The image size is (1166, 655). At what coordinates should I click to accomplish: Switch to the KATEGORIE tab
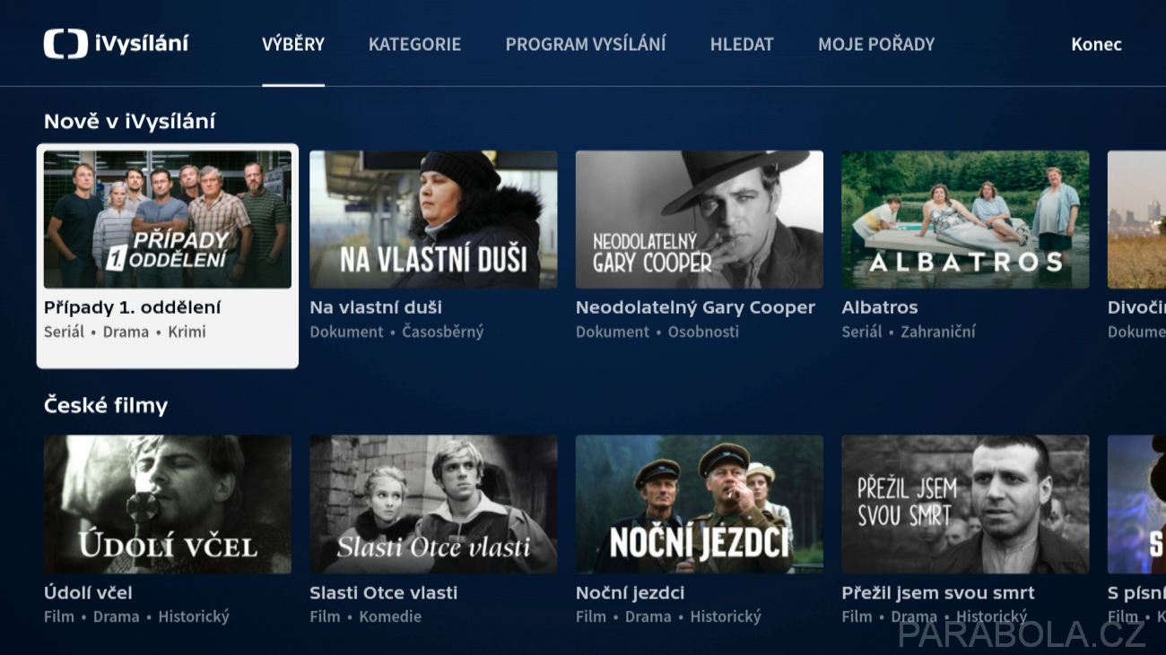click(x=414, y=44)
